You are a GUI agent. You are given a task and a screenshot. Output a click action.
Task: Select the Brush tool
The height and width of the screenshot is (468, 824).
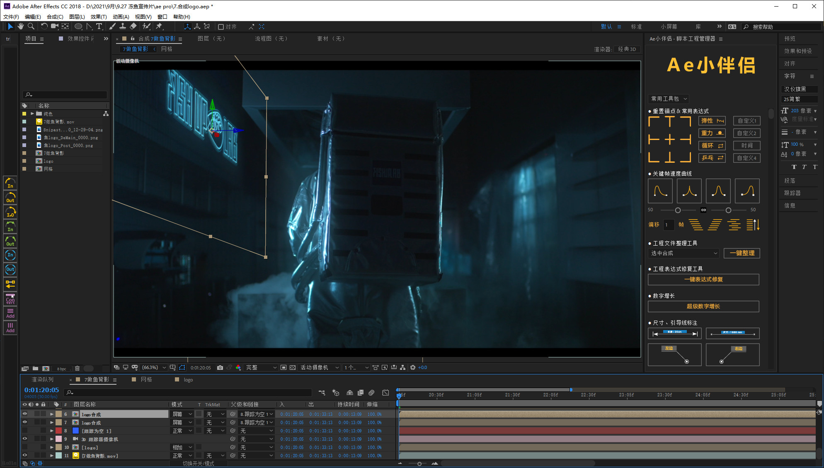point(112,27)
